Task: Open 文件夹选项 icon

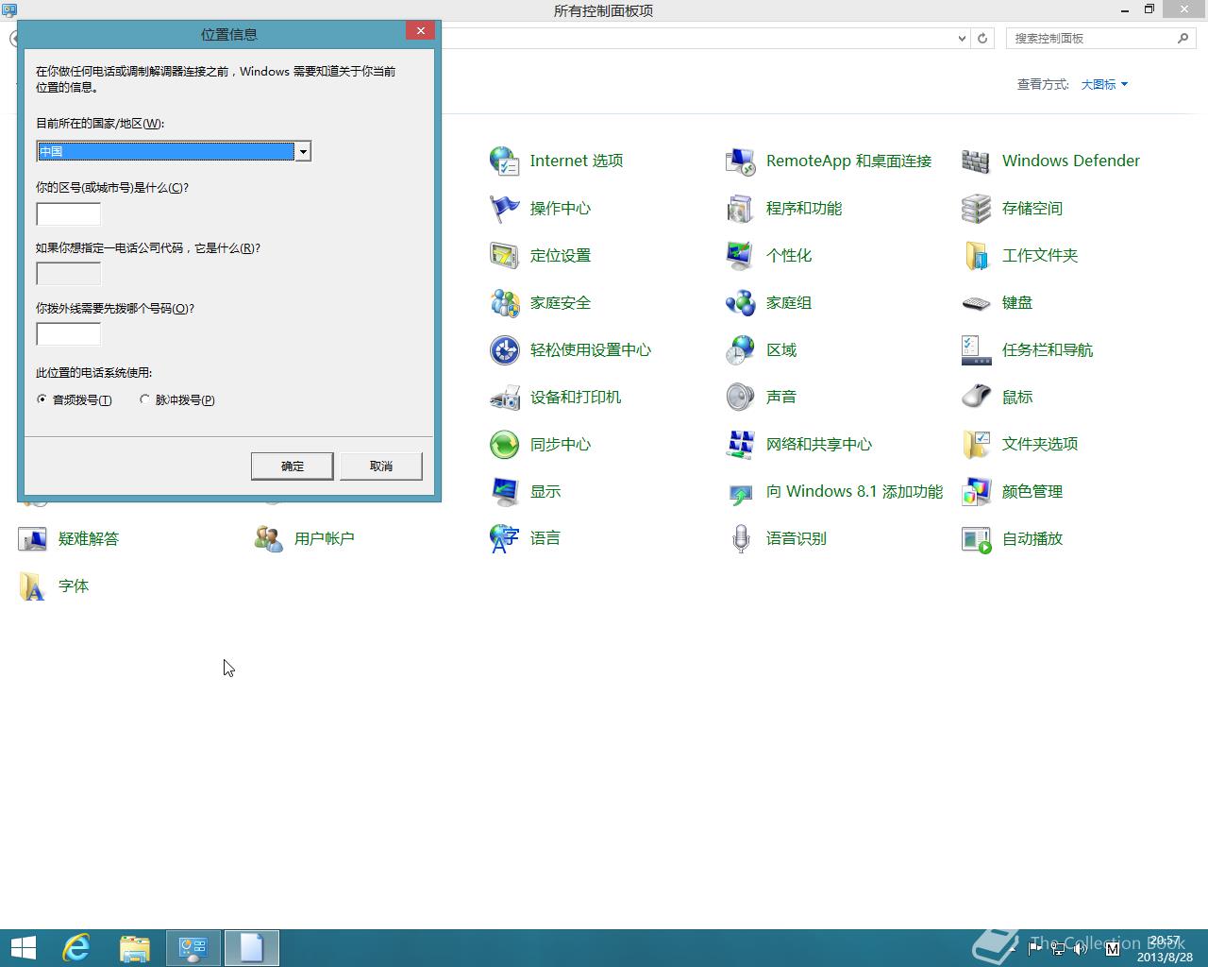Action: pos(977,444)
